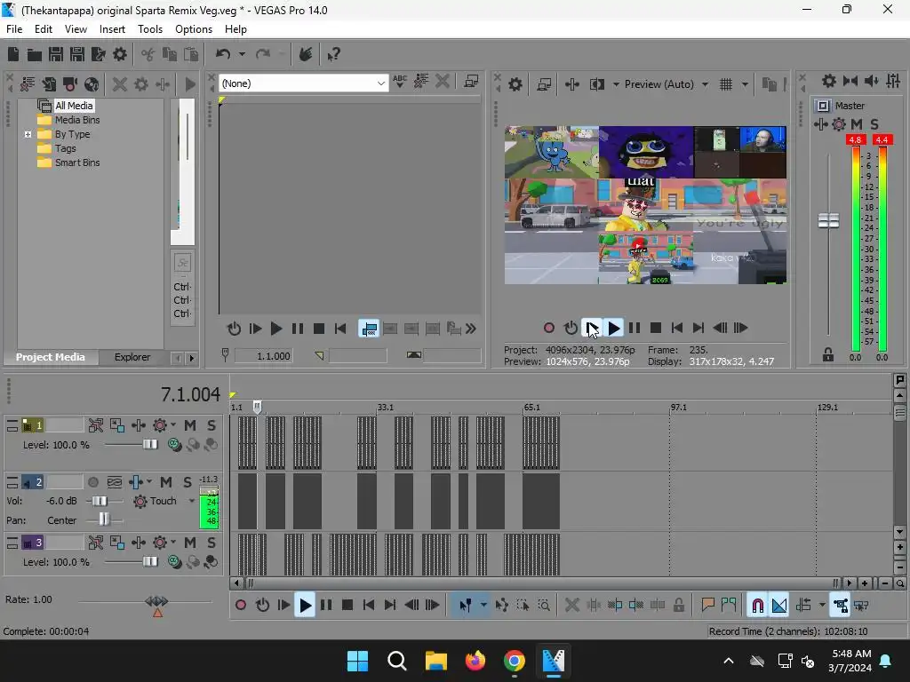Viewport: 910px width, 682px height.
Task: Undo the last action
Action: pos(223,54)
